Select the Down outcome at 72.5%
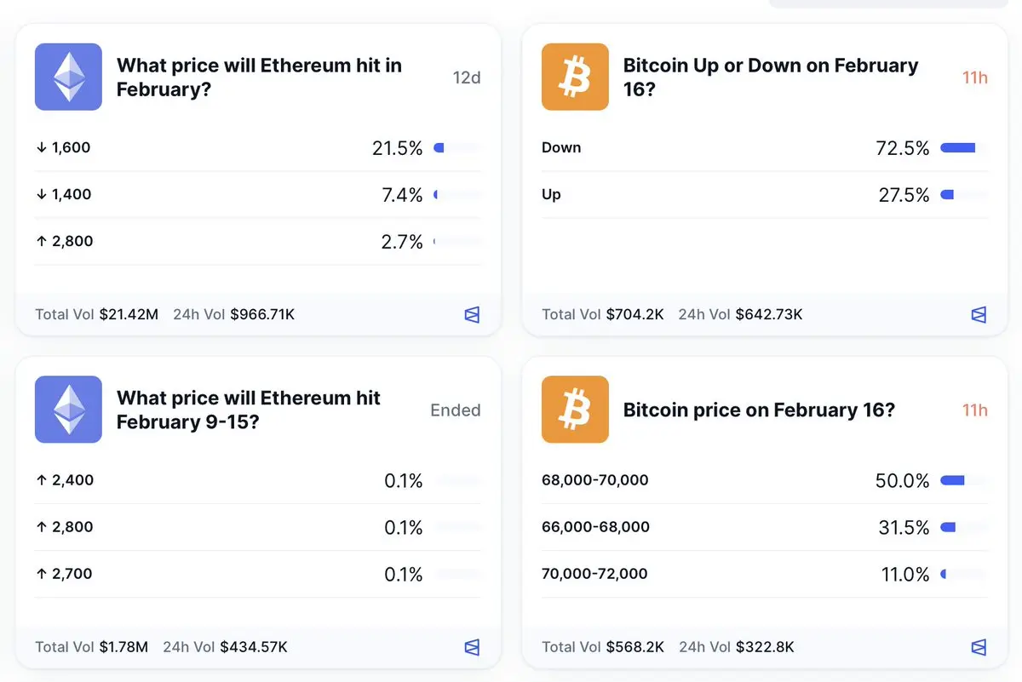The image size is (1022, 682). [x=561, y=148]
